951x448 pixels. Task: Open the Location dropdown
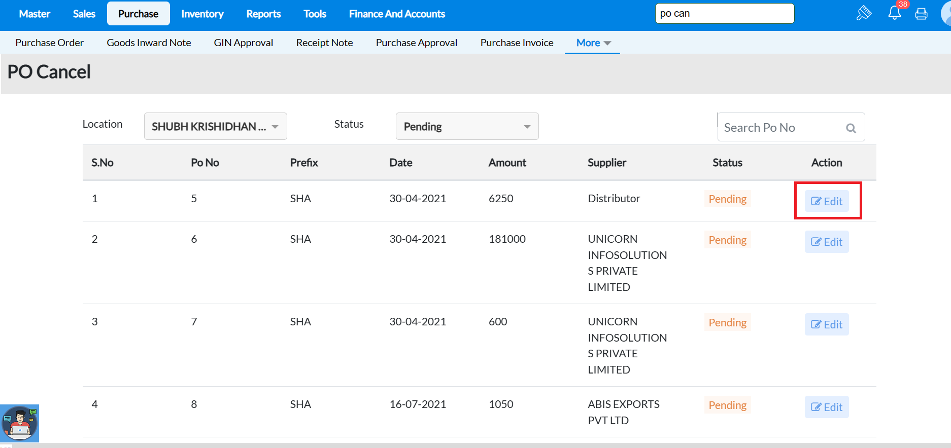tap(215, 127)
